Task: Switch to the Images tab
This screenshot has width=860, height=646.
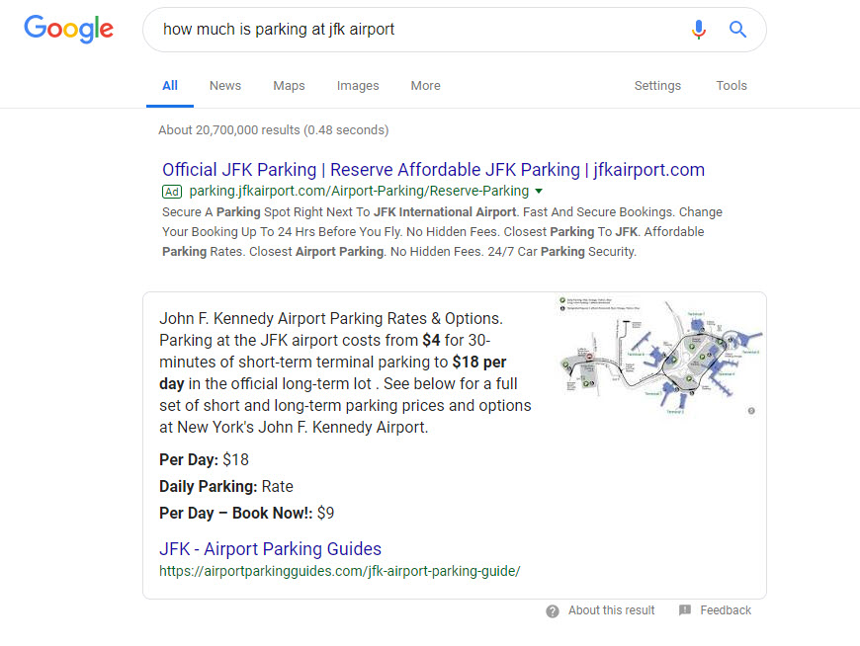Action: coord(358,86)
